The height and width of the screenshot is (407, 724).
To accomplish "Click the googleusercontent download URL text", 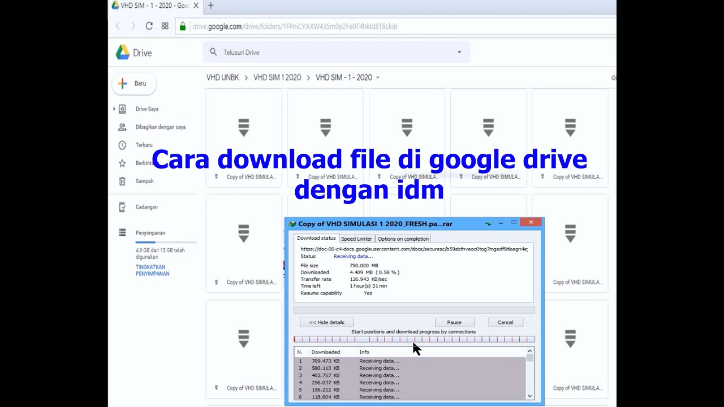I will click(x=414, y=249).
